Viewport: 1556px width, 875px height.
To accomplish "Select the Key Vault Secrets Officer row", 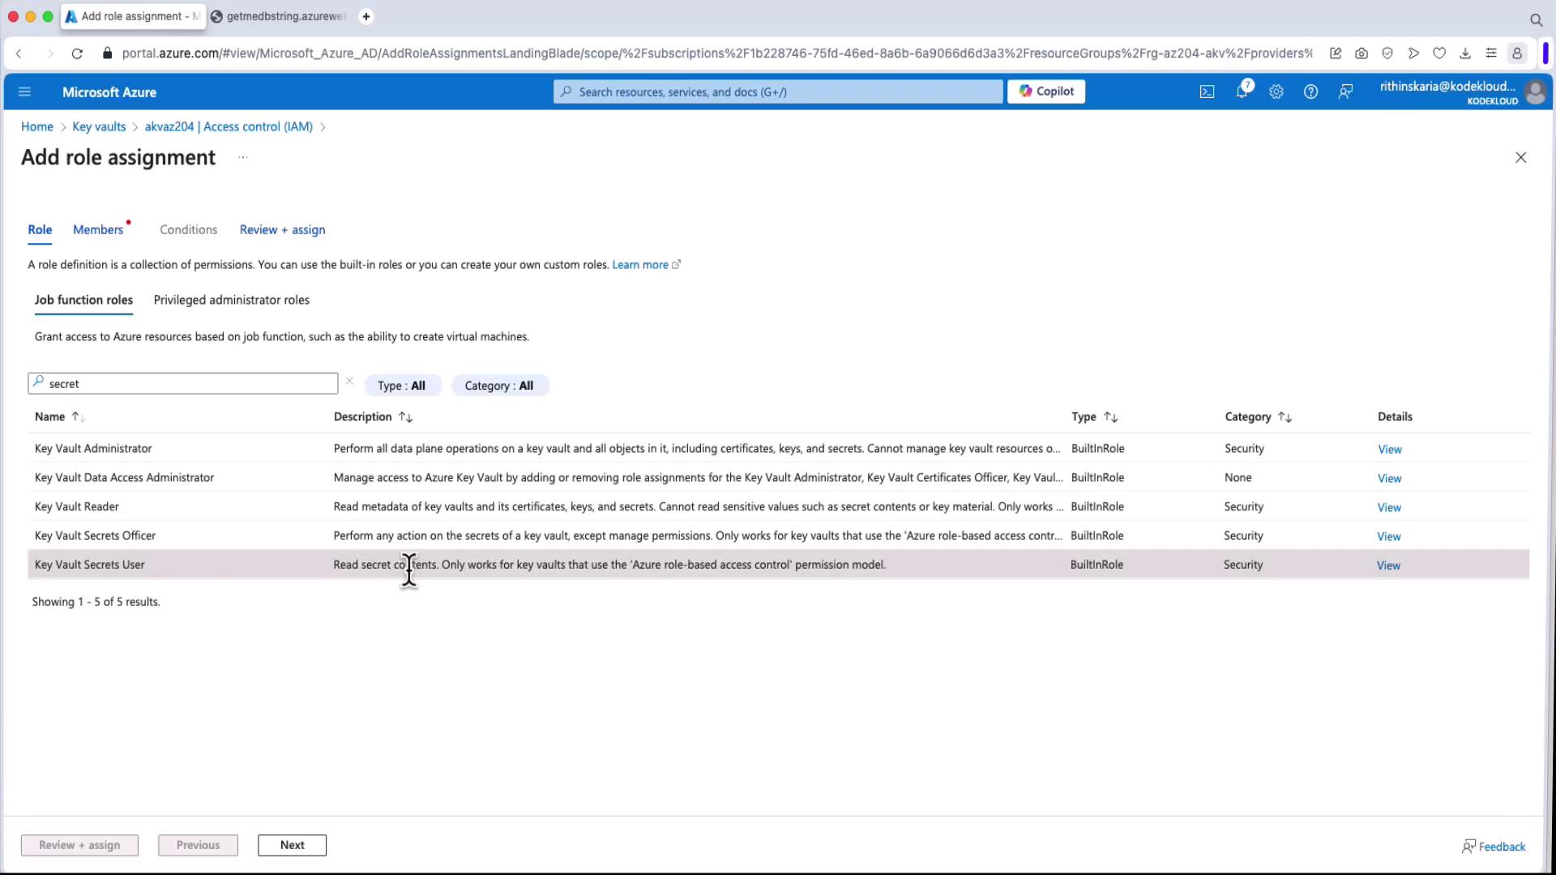I will pyautogui.click(x=95, y=536).
